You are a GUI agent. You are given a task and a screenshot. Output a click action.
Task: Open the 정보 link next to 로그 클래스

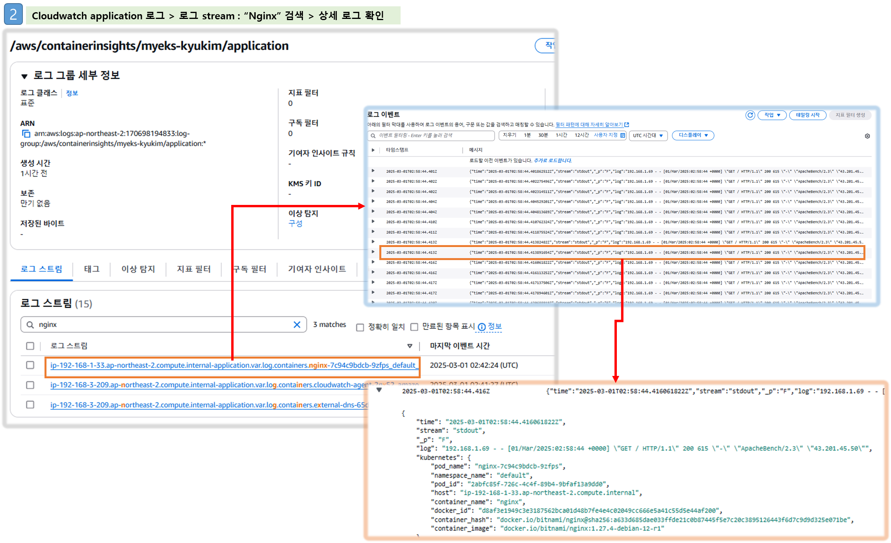click(72, 93)
